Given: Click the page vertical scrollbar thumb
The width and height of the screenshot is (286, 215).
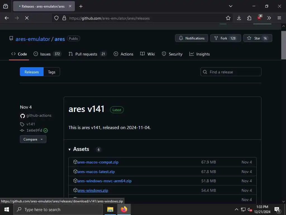Looking at the screenshot, I should [283, 45].
